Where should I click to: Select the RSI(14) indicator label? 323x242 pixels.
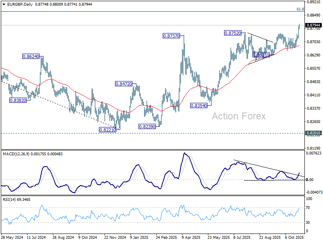click(9, 199)
